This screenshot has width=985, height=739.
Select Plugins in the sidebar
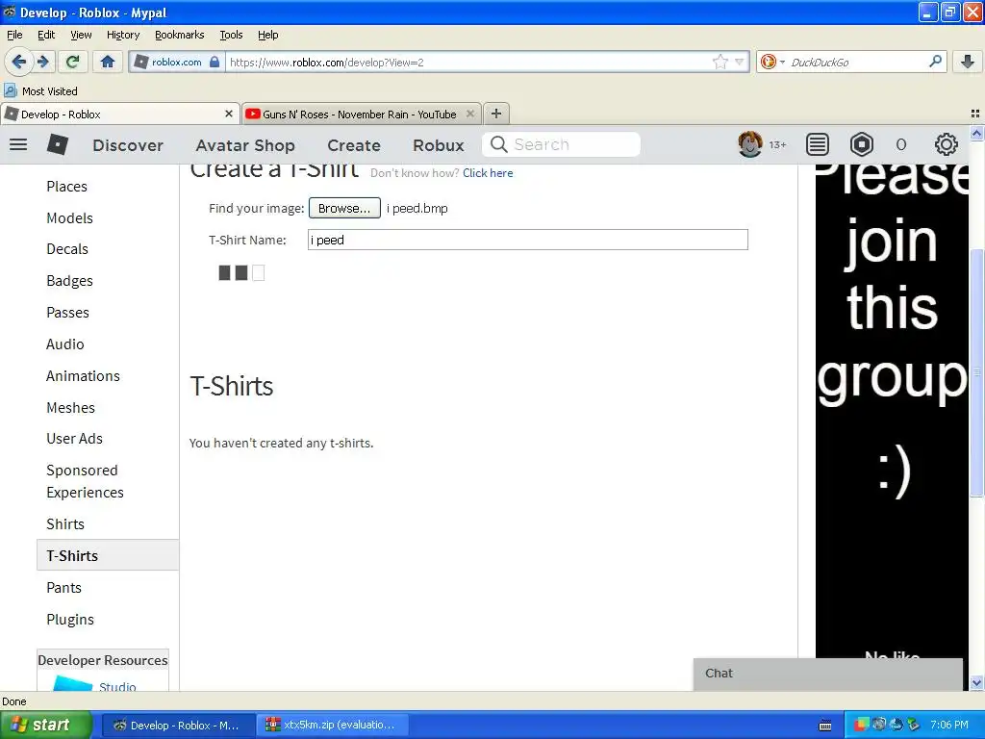(x=70, y=620)
